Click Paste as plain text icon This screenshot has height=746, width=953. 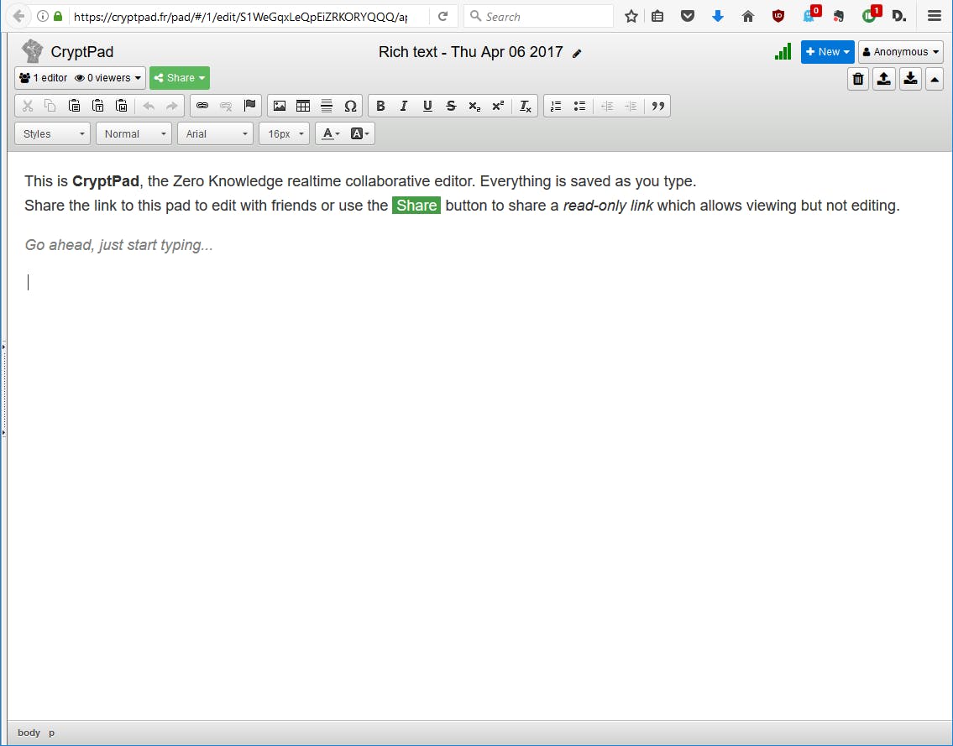point(98,106)
